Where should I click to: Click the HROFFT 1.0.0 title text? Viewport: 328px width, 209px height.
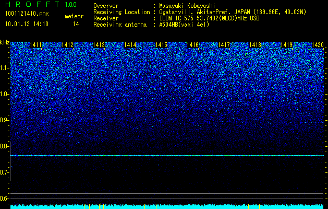(41, 4)
